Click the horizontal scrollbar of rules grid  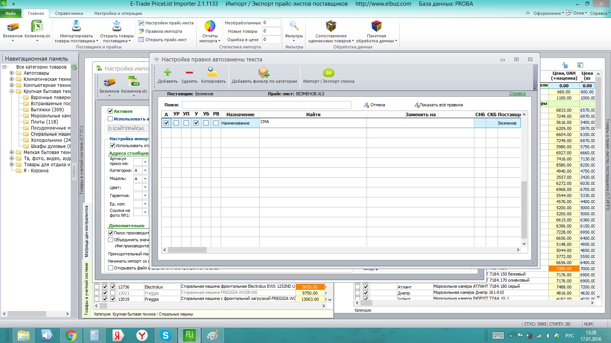342,250
